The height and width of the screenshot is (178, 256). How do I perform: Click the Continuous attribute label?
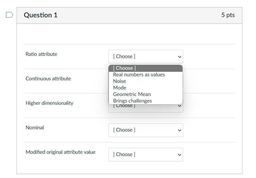[48, 79]
